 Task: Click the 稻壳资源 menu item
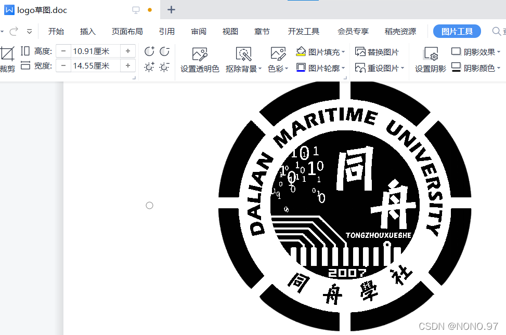point(400,31)
